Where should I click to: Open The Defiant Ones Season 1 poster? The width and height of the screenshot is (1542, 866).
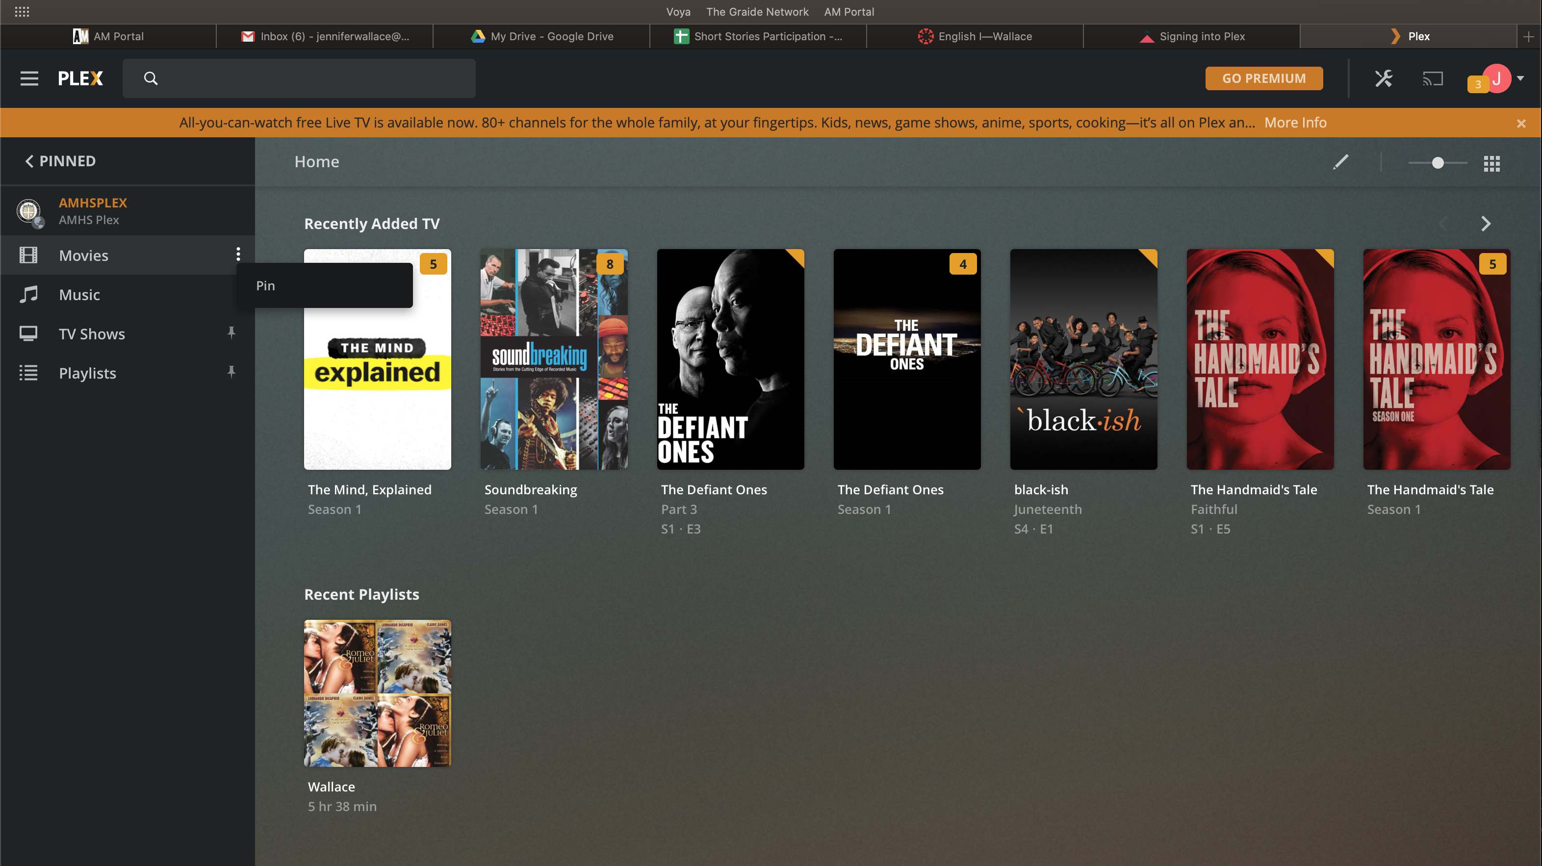pyautogui.click(x=907, y=359)
